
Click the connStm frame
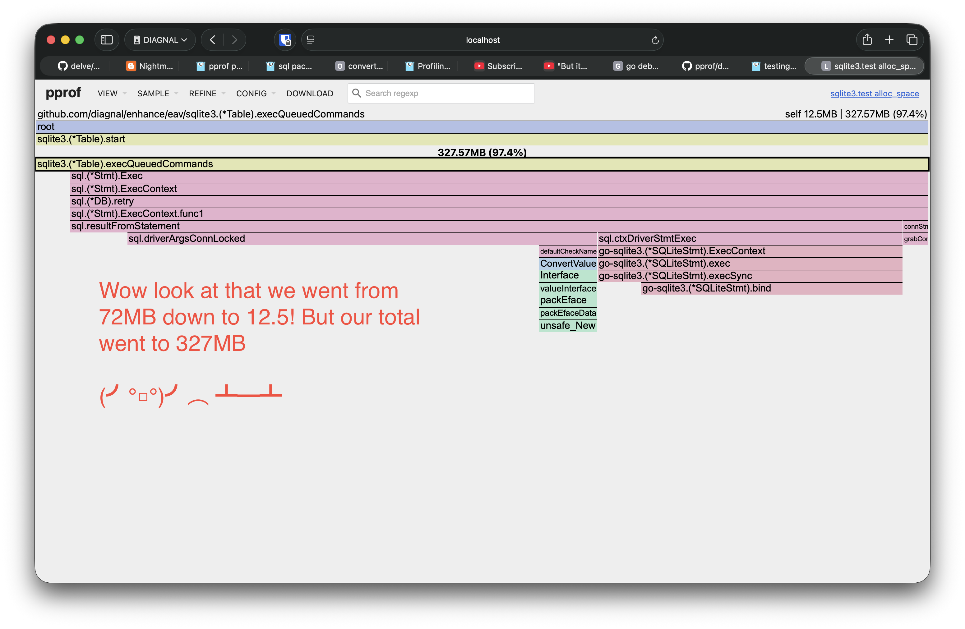[x=916, y=226]
